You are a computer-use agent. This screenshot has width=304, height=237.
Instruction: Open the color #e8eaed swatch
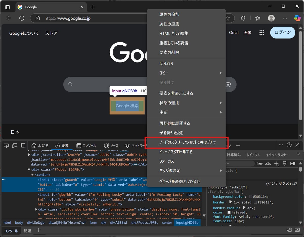229,212
